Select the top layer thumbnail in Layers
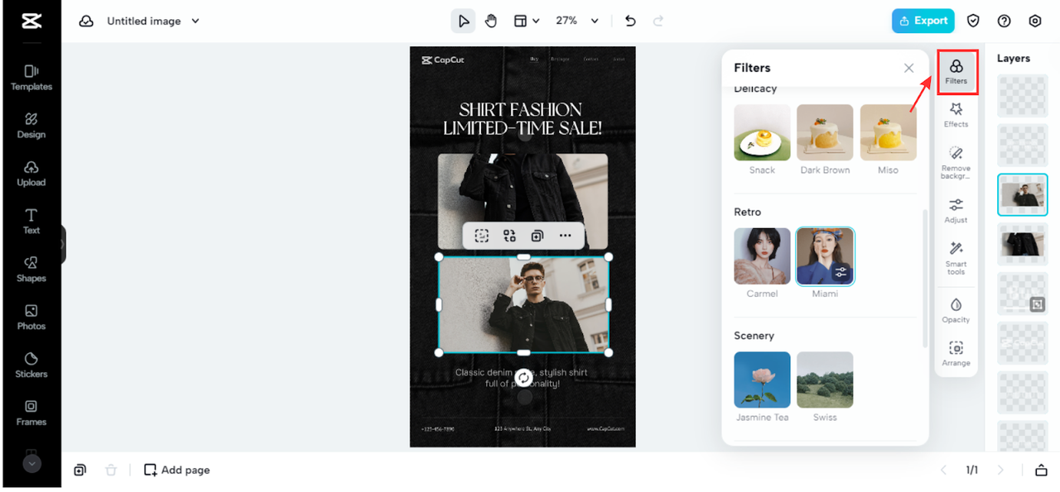 click(x=1023, y=95)
